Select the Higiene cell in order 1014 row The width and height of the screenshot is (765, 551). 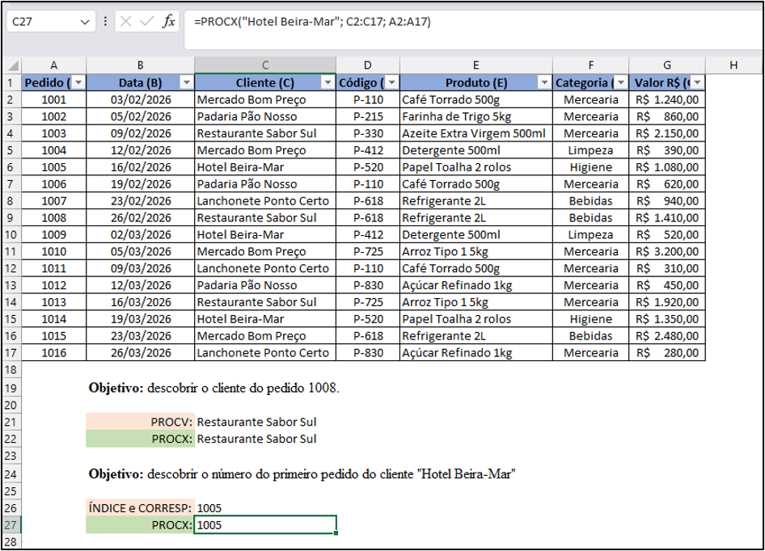pos(591,319)
